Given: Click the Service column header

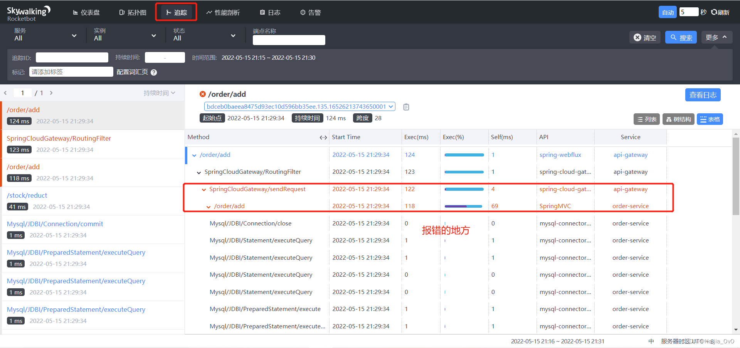Looking at the screenshot, I should pyautogui.click(x=631, y=137).
